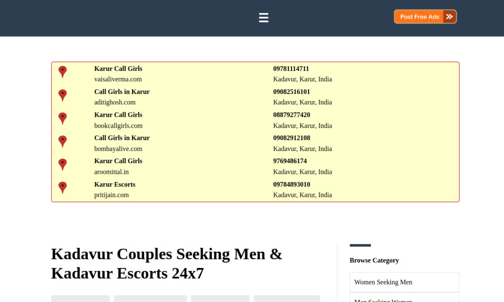The height and width of the screenshot is (302, 504).
Task: Click the bombayalive.com text
Action: click(118, 149)
